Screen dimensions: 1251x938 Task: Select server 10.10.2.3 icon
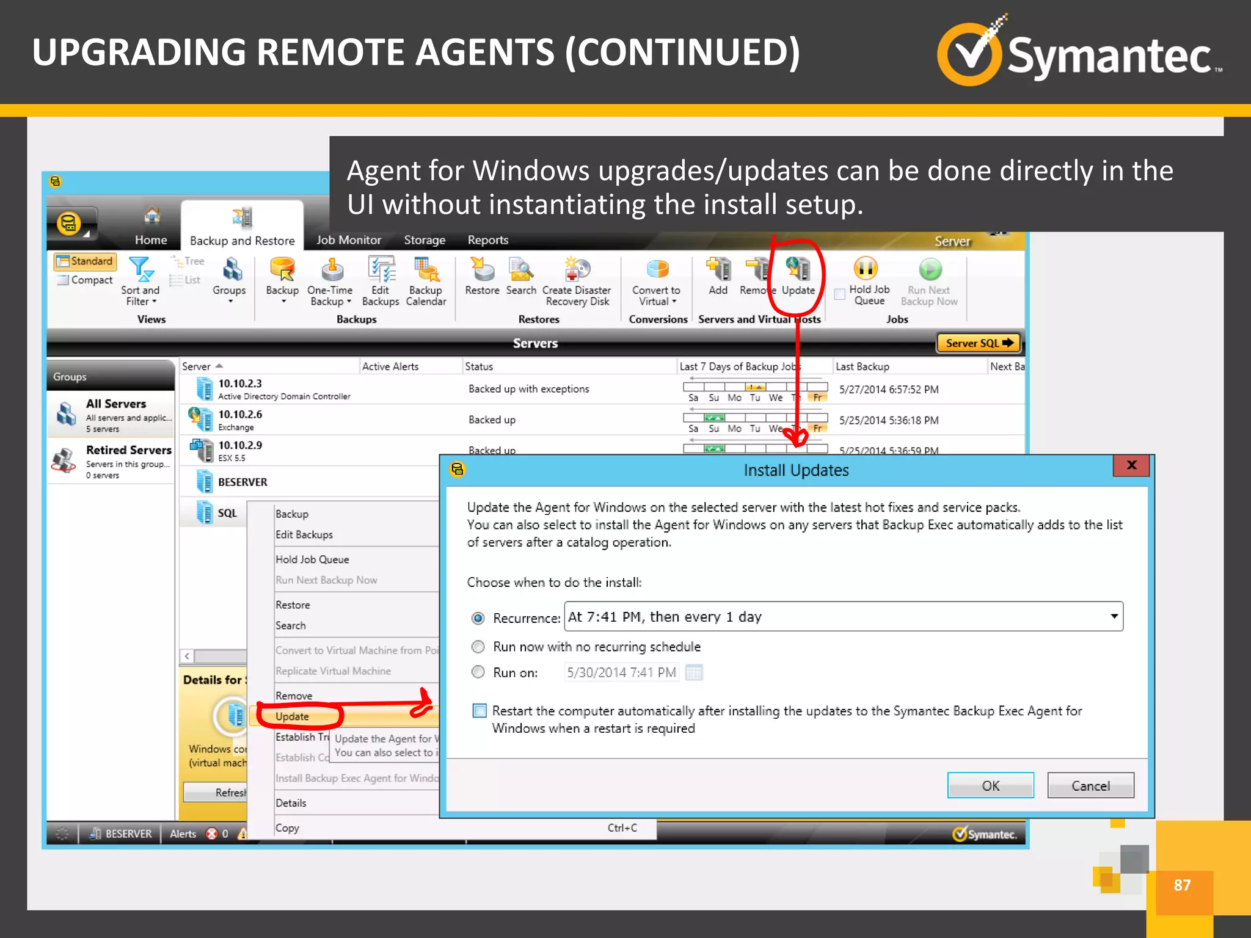204,388
